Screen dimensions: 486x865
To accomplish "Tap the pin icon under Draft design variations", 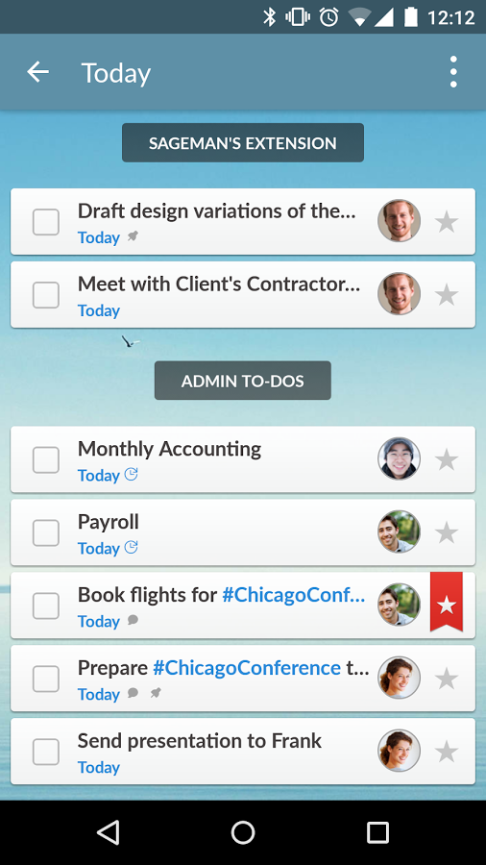I will pos(133,236).
